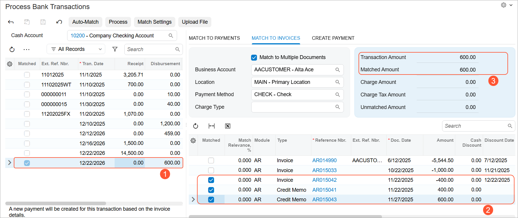Open credit memo link AR015041
This screenshot has height=218, width=518.
click(325, 190)
